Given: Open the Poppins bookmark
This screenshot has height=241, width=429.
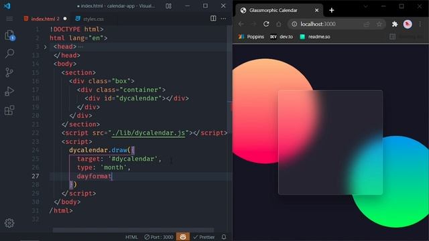Looking at the screenshot, I should point(251,37).
